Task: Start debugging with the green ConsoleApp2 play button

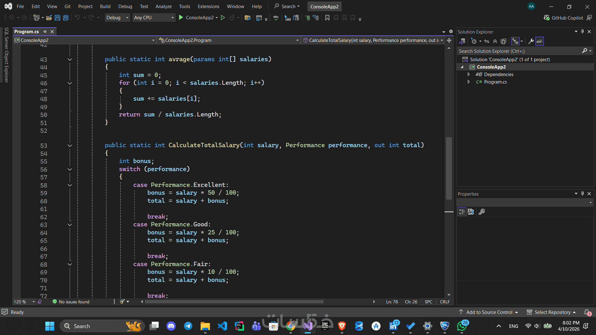Action: point(181,18)
